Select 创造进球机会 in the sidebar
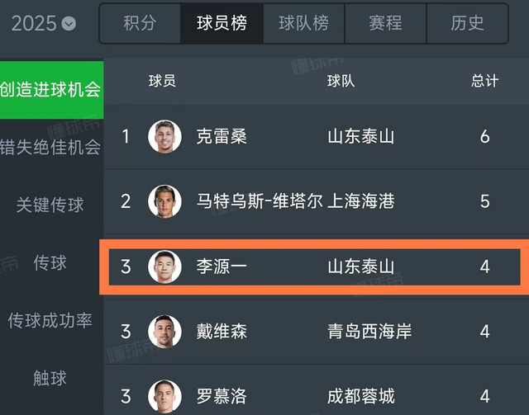529x415 pixels. (x=50, y=90)
